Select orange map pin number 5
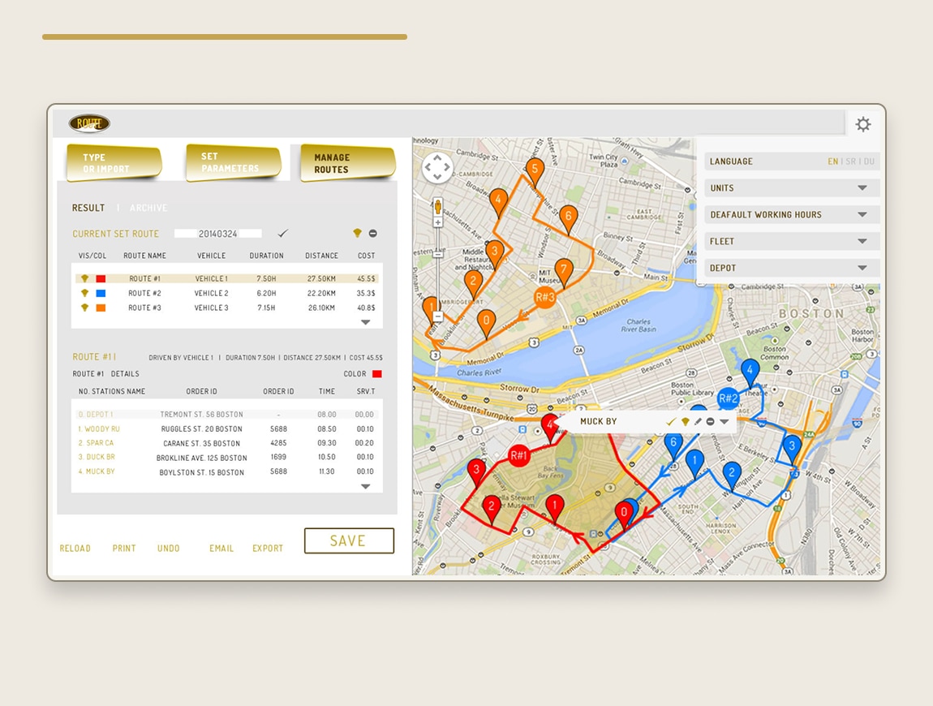The width and height of the screenshot is (933, 706). point(535,172)
